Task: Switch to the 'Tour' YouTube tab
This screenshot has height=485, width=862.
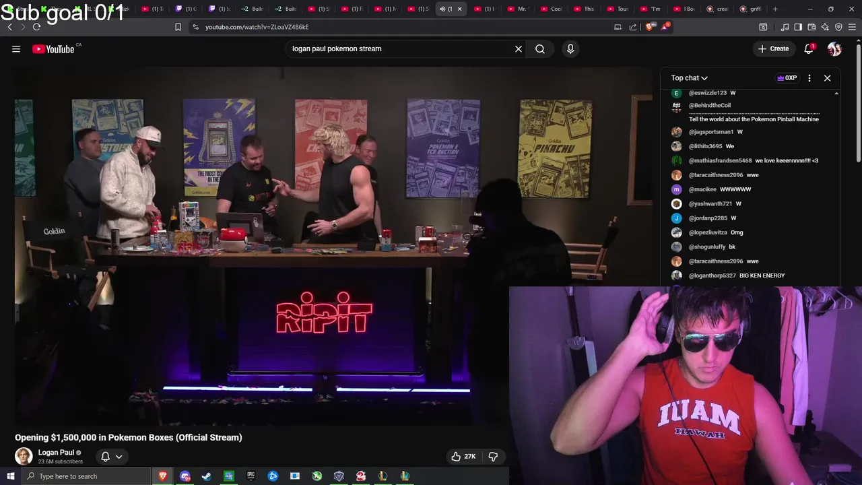Action: click(617, 9)
